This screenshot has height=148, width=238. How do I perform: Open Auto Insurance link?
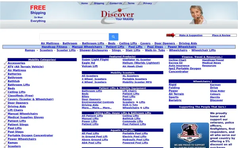click(179, 66)
